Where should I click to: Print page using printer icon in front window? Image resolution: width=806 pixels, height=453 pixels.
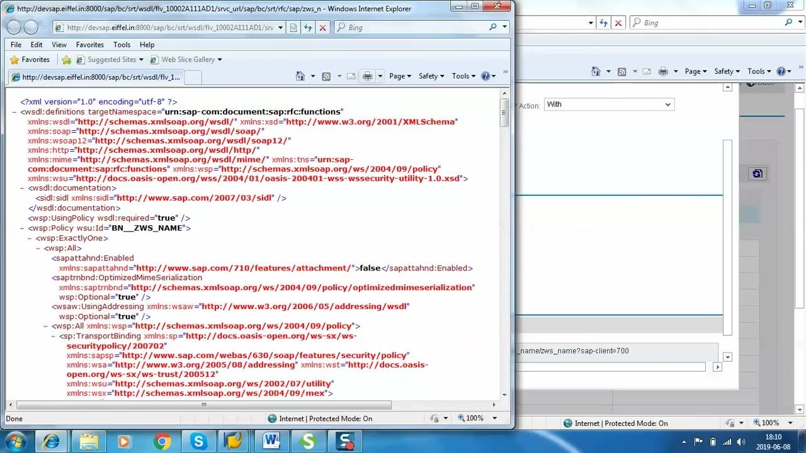[x=368, y=76]
